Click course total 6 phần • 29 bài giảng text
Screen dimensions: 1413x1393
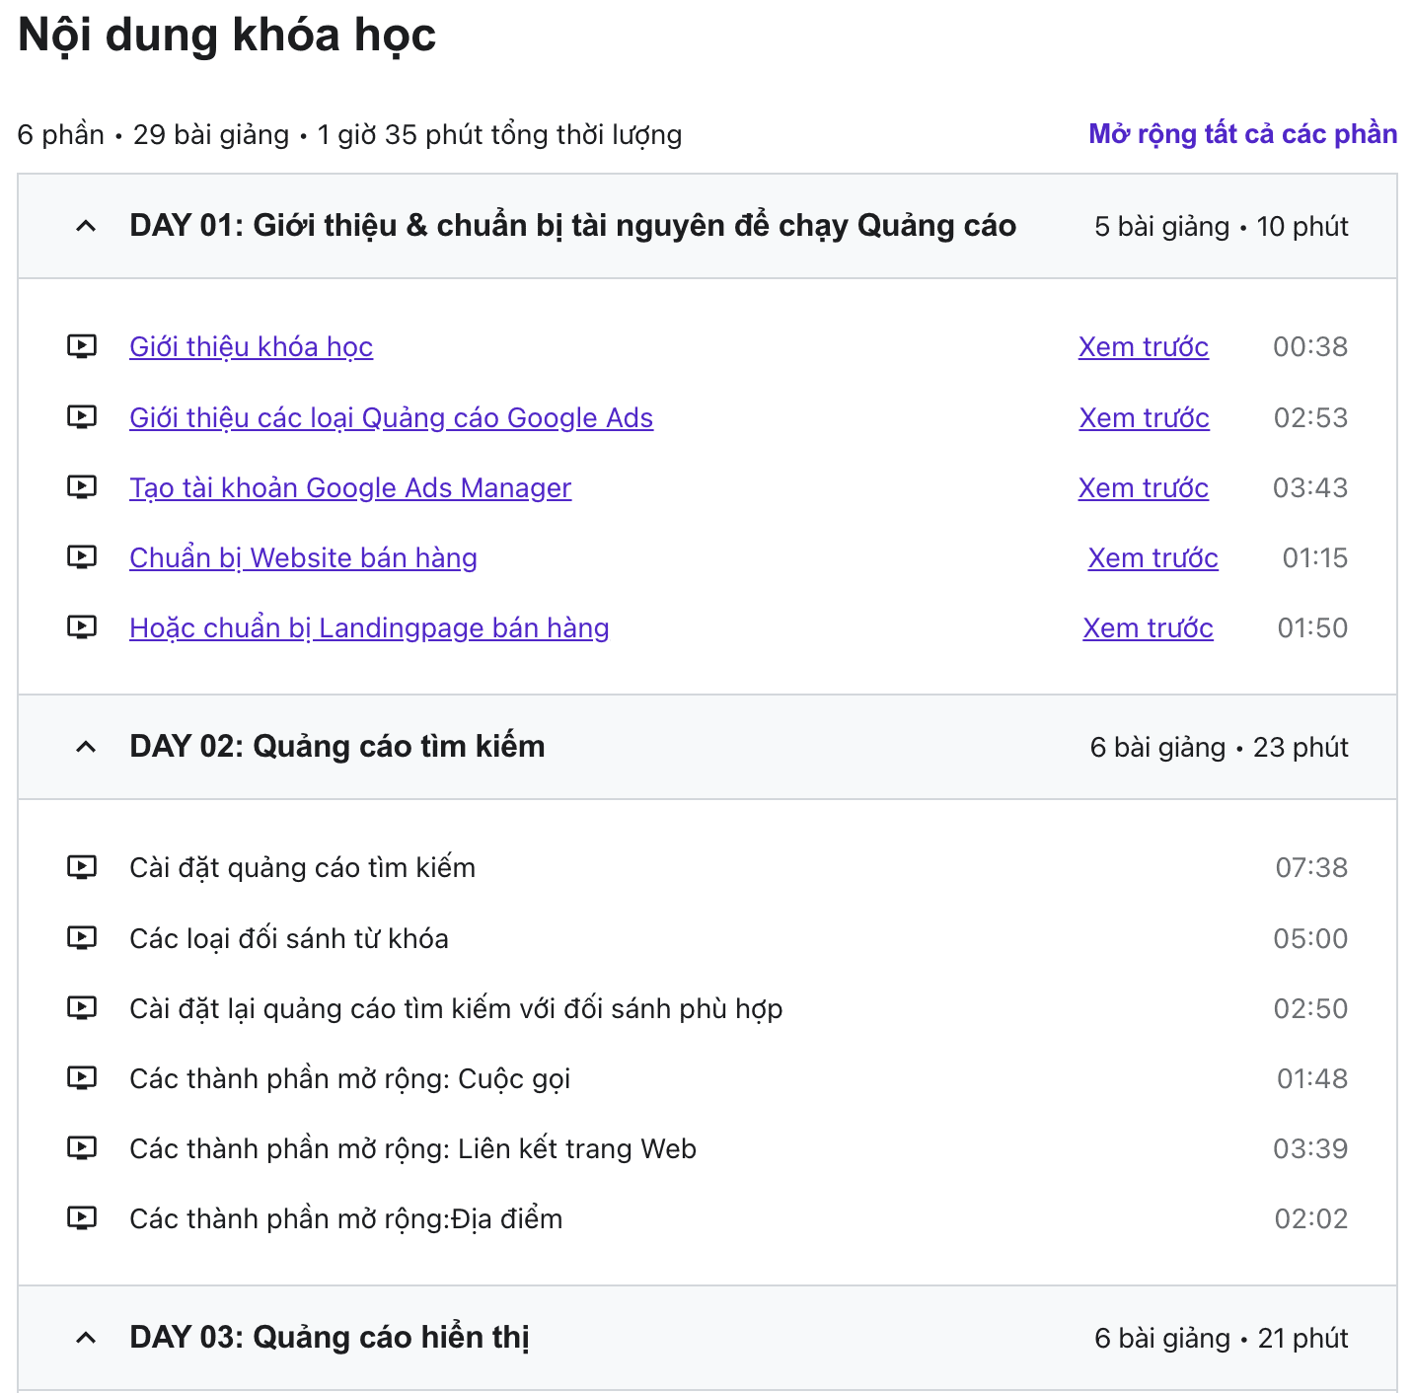click(x=349, y=135)
